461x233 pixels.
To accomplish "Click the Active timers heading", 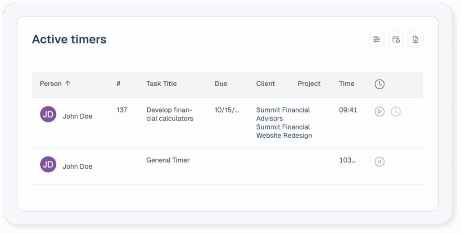I will (69, 40).
